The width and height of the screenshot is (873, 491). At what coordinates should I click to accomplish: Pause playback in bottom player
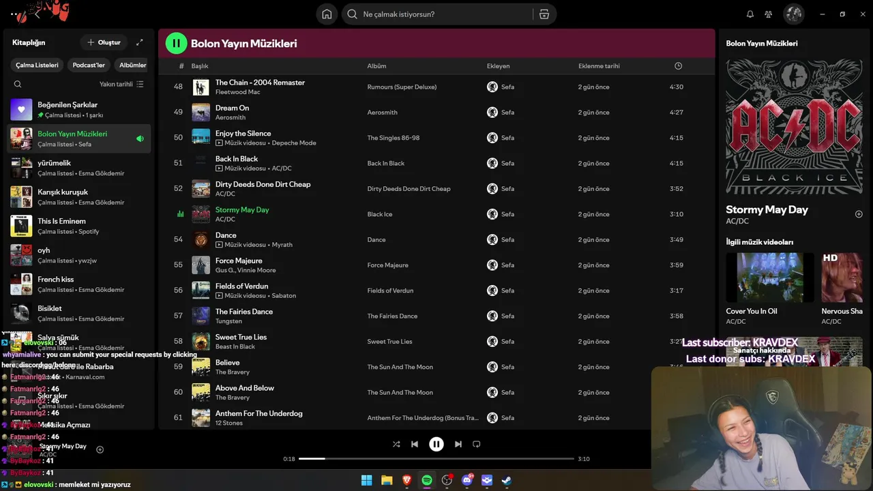(x=436, y=444)
